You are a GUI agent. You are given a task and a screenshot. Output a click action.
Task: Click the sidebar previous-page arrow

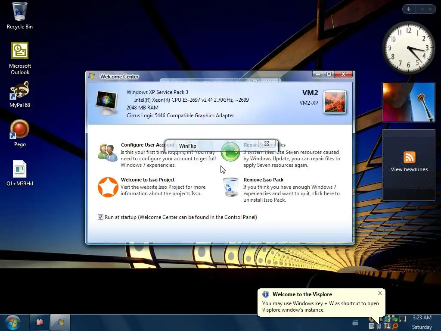422,9
